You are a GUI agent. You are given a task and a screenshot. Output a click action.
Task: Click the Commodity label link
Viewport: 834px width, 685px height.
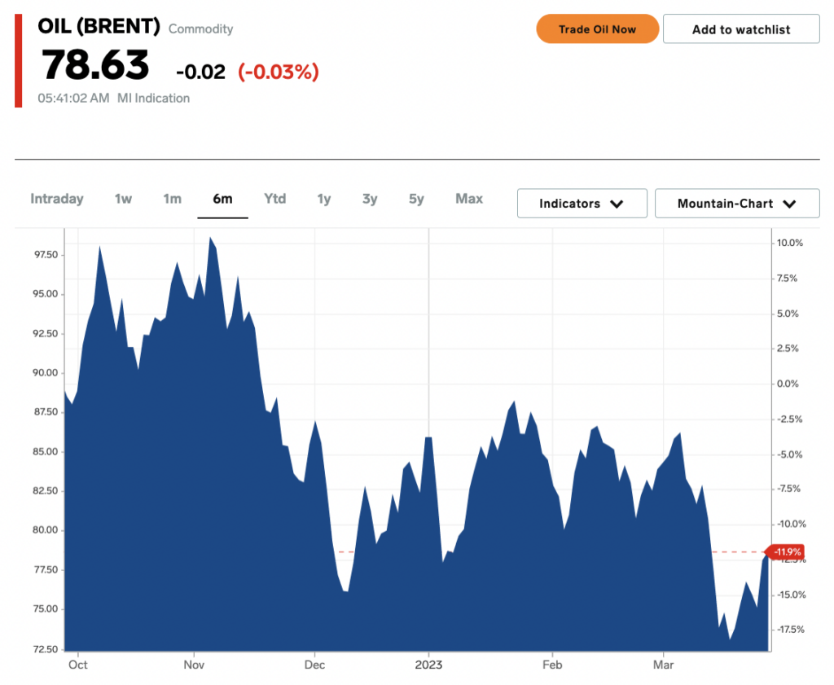pos(201,29)
